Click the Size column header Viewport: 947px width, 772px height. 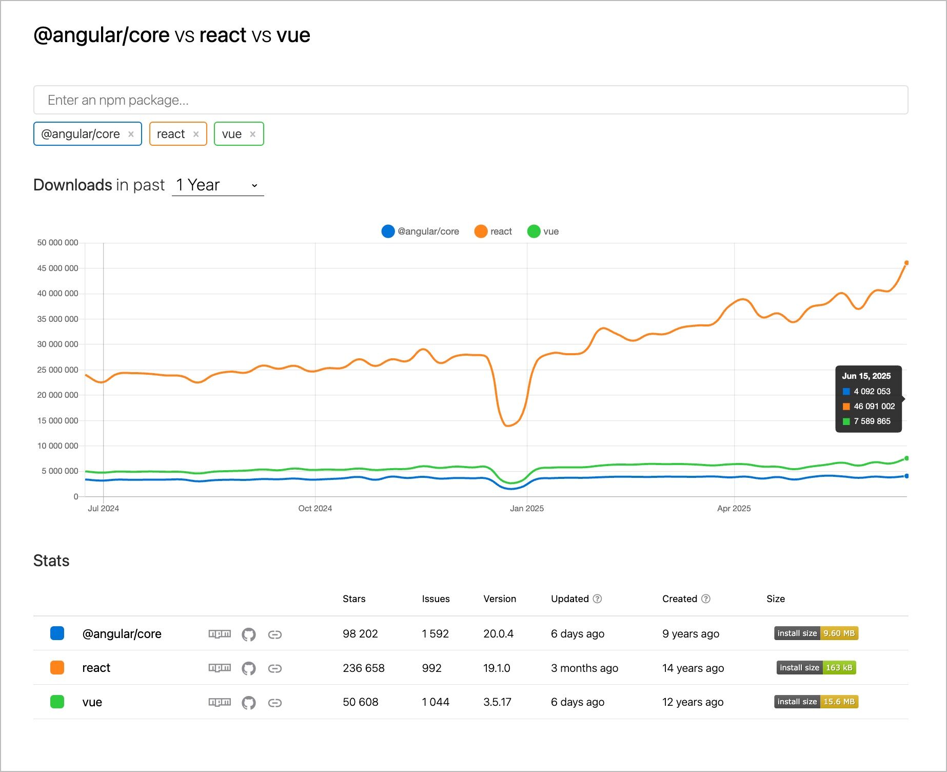tap(776, 599)
